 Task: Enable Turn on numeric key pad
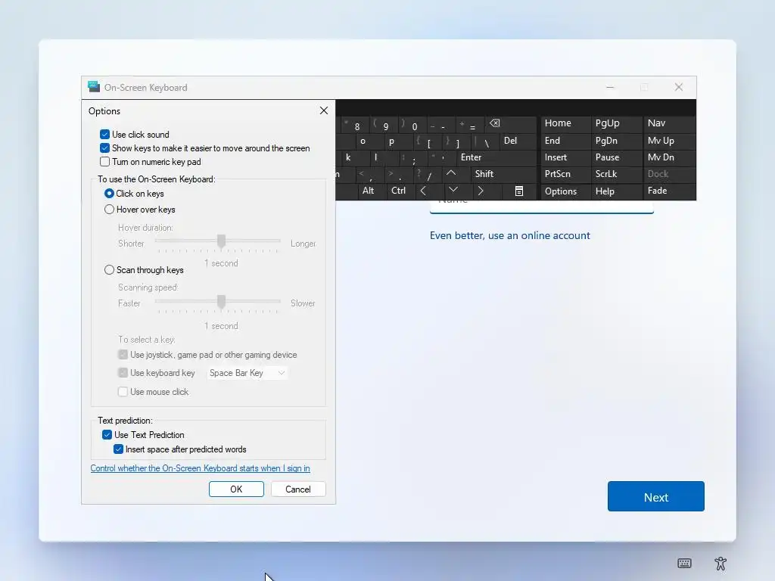point(104,162)
